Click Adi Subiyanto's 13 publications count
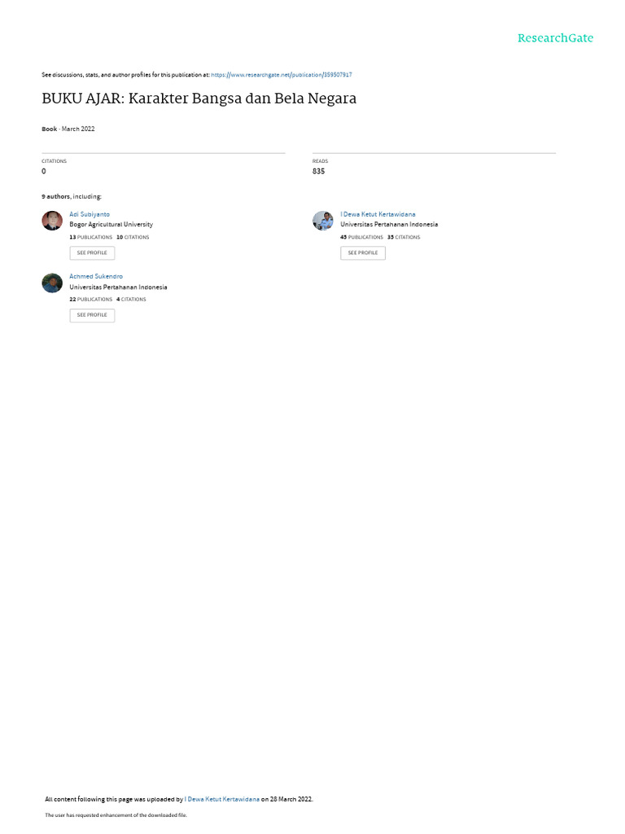This screenshot has width=625, height=834. point(91,237)
